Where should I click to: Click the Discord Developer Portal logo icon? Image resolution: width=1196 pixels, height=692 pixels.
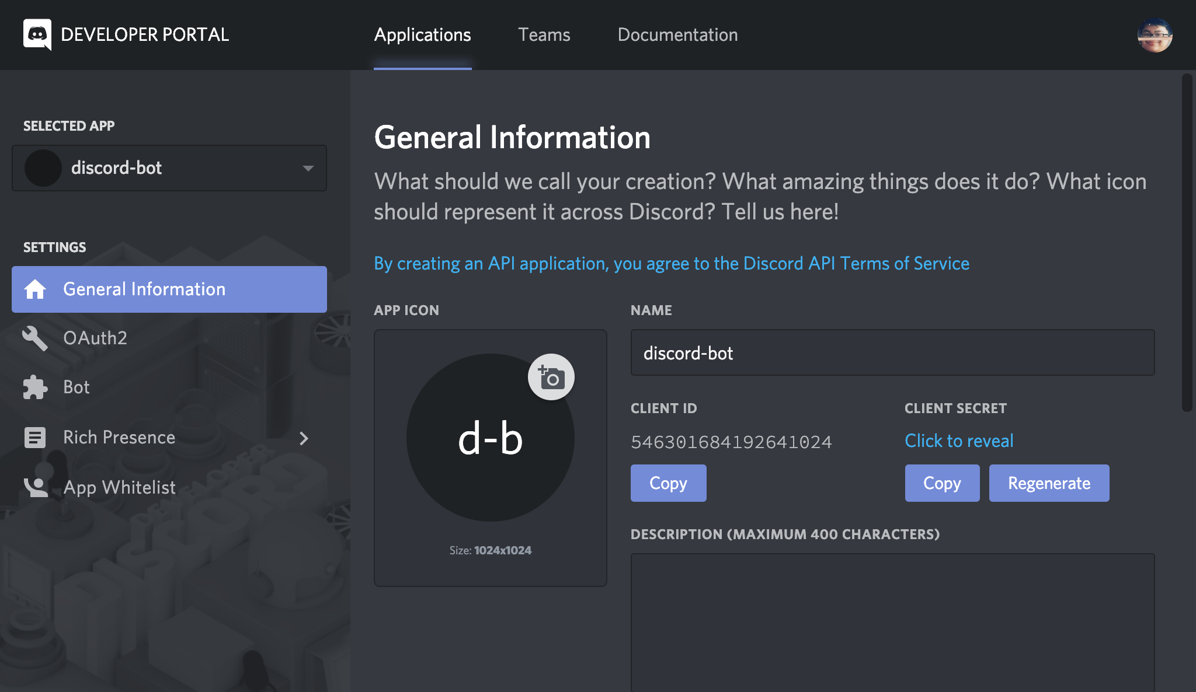click(x=37, y=34)
